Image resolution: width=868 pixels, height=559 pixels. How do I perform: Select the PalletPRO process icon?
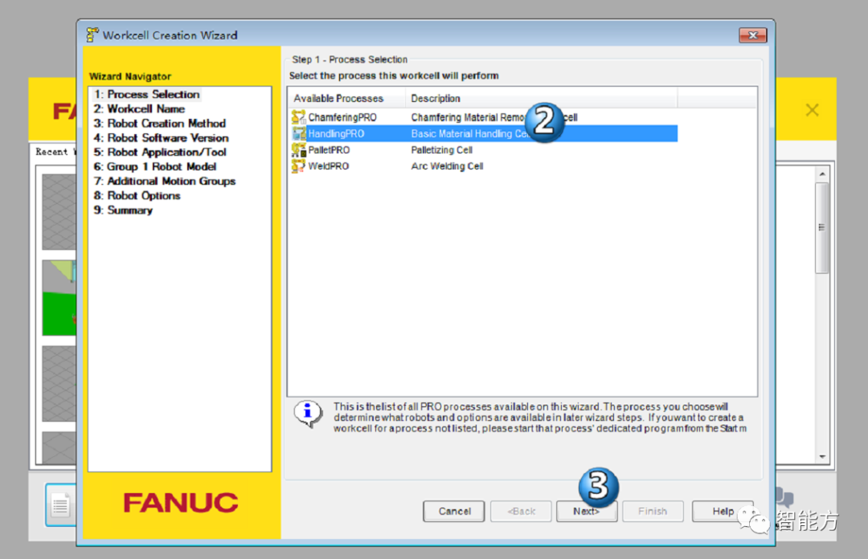pyautogui.click(x=299, y=150)
